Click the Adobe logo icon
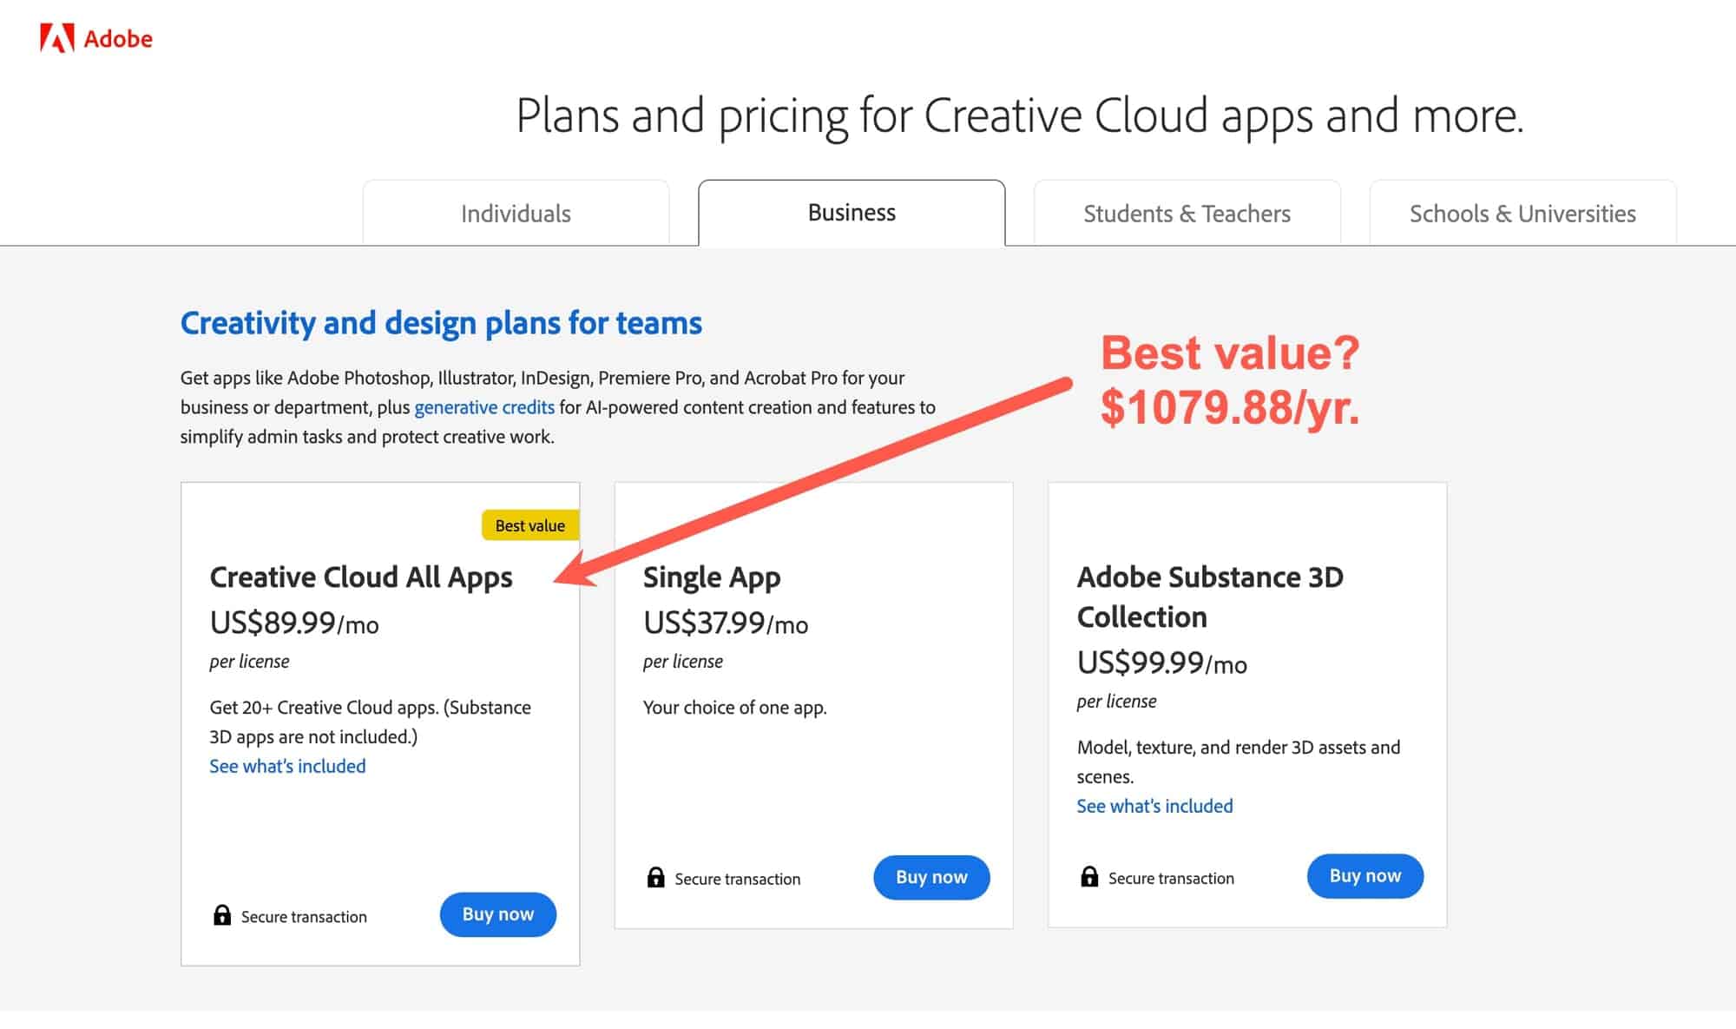Image resolution: width=1736 pixels, height=1029 pixels. tap(57, 38)
